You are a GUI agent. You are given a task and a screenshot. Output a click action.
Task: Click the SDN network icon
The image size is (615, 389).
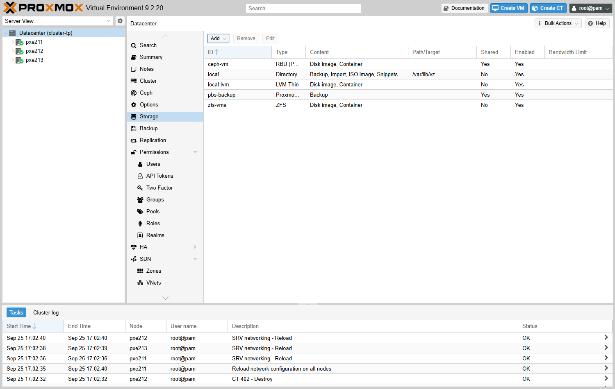[x=134, y=259]
